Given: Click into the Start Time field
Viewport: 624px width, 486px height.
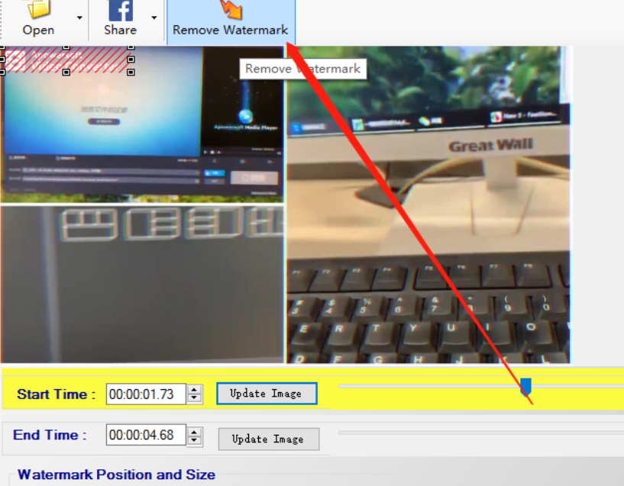Looking at the screenshot, I should point(146,394).
